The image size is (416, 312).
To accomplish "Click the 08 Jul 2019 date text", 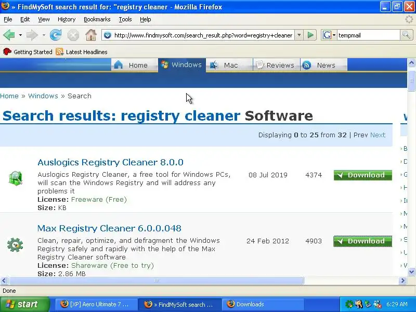I will click(268, 175).
